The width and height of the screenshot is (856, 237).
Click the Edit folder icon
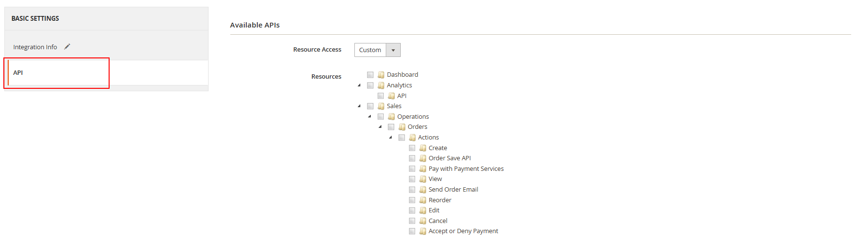pyautogui.click(x=423, y=210)
